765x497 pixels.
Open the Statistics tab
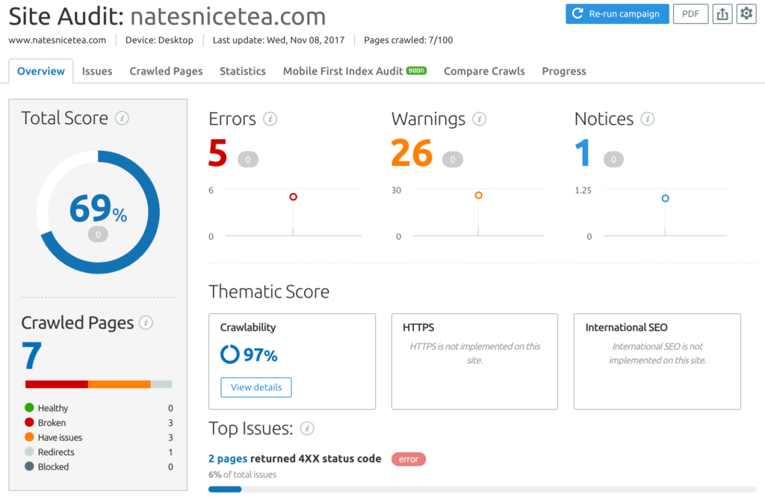(243, 71)
